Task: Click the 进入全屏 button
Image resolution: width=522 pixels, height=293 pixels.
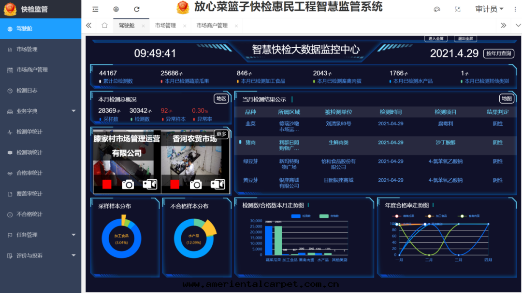Action: tap(435, 38)
